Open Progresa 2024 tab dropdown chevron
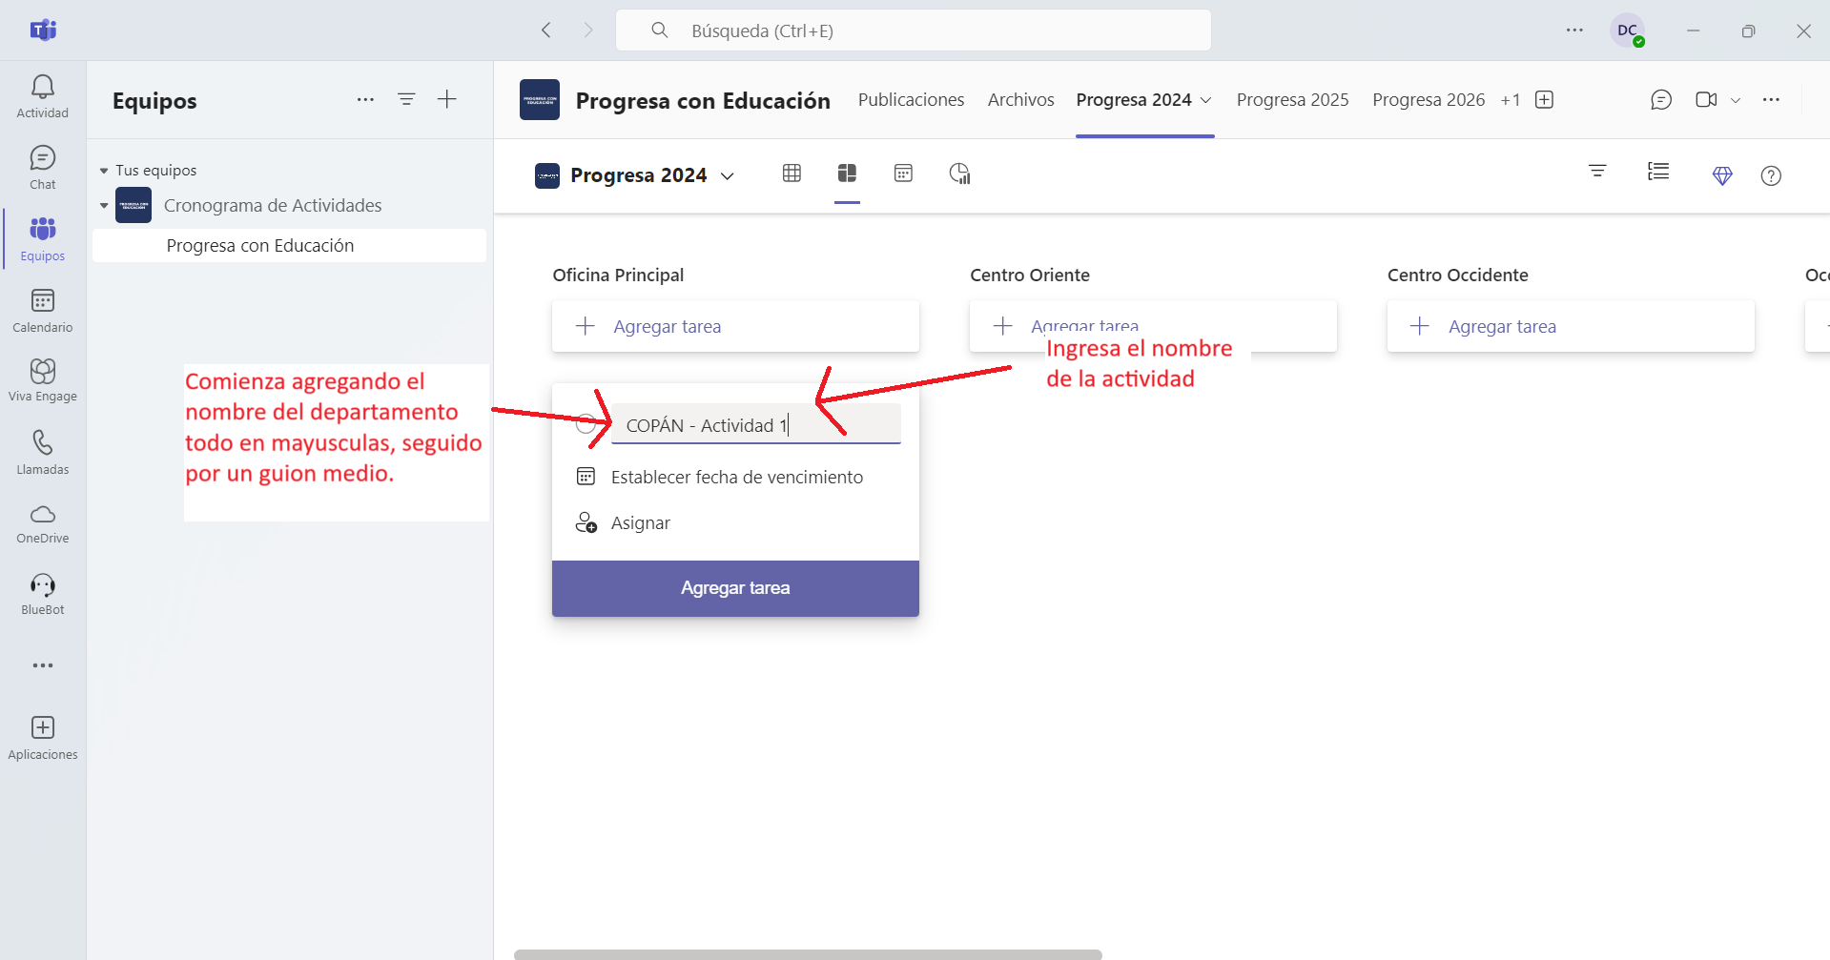 pyautogui.click(x=1205, y=100)
